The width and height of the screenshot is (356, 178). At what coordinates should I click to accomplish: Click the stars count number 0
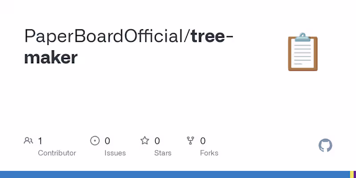[157, 141]
